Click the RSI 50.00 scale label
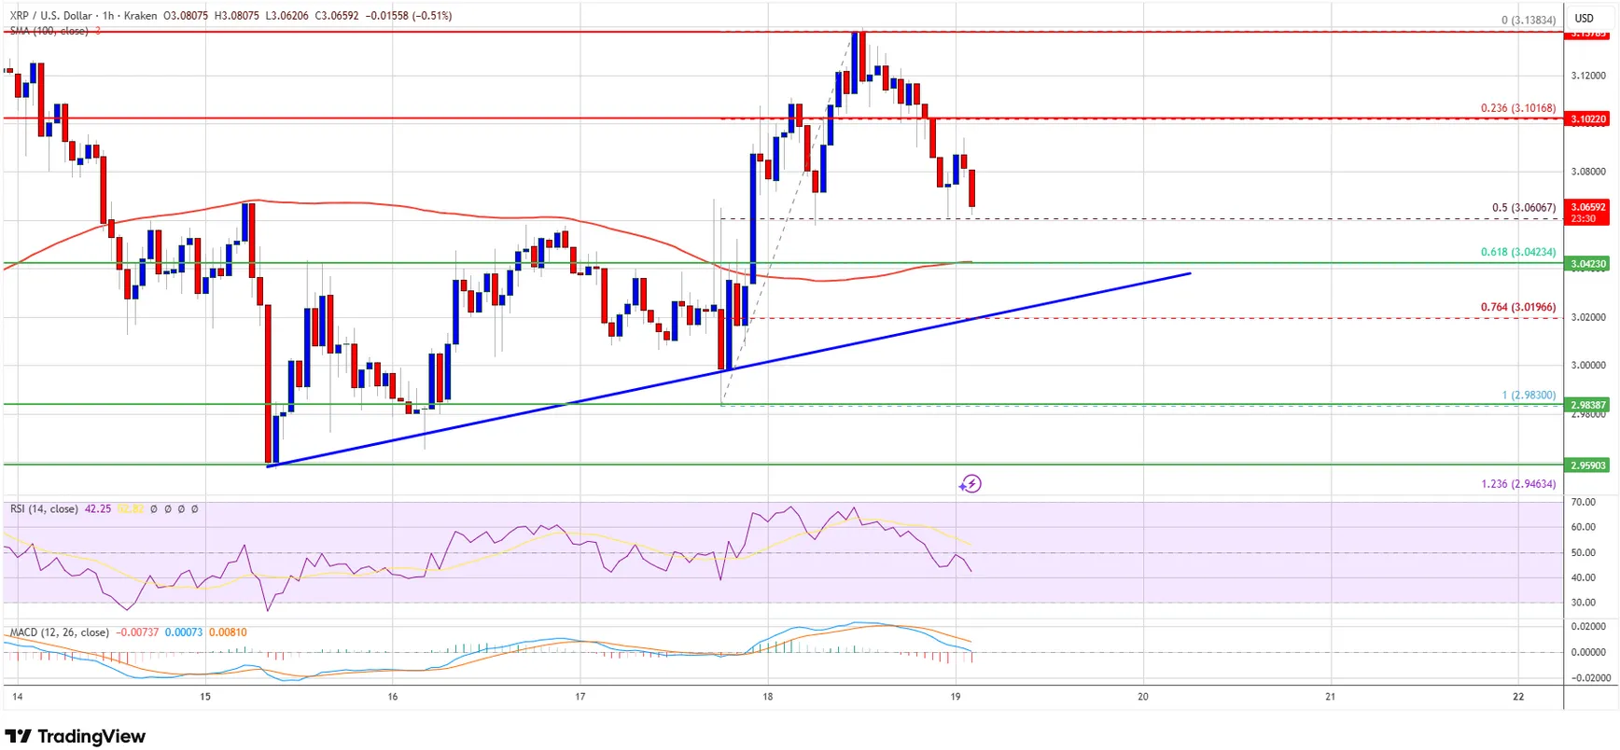Screen dimensions: 1620x750 1583,553
